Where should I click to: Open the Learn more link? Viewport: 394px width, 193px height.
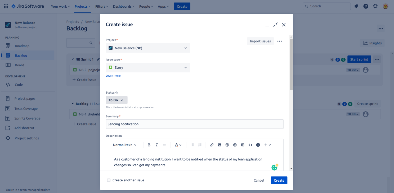click(x=113, y=76)
